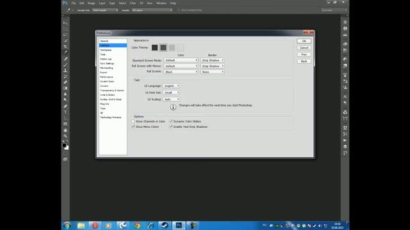Screen dimensions: 410x230
Task: Choose the light gray color theme swatch
Action: (172, 48)
